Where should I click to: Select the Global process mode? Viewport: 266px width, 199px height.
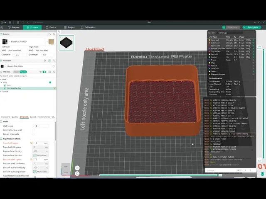pos(16,72)
